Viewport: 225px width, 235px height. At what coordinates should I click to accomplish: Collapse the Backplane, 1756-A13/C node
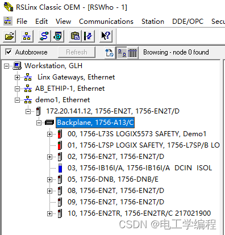(39, 123)
